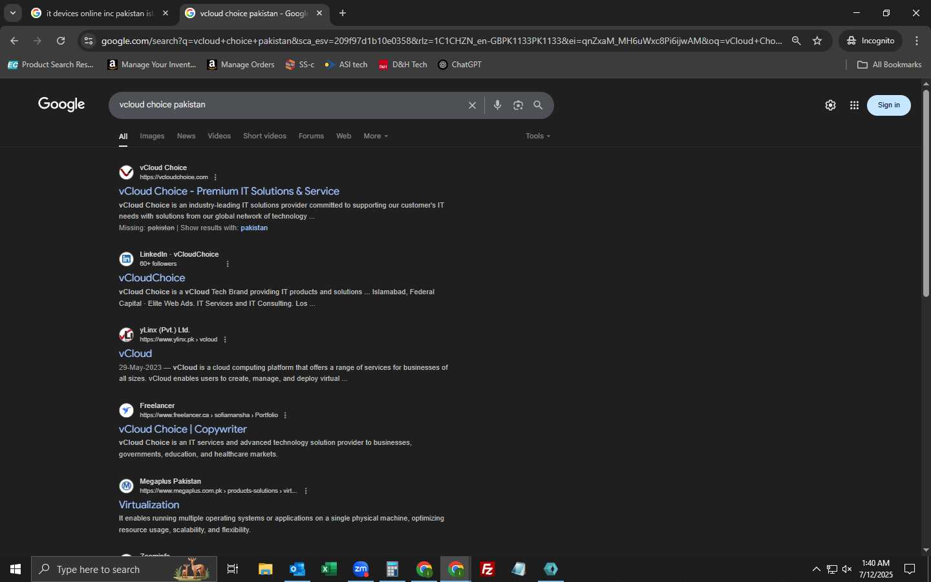Open All Bookmarks folder

click(x=889, y=65)
